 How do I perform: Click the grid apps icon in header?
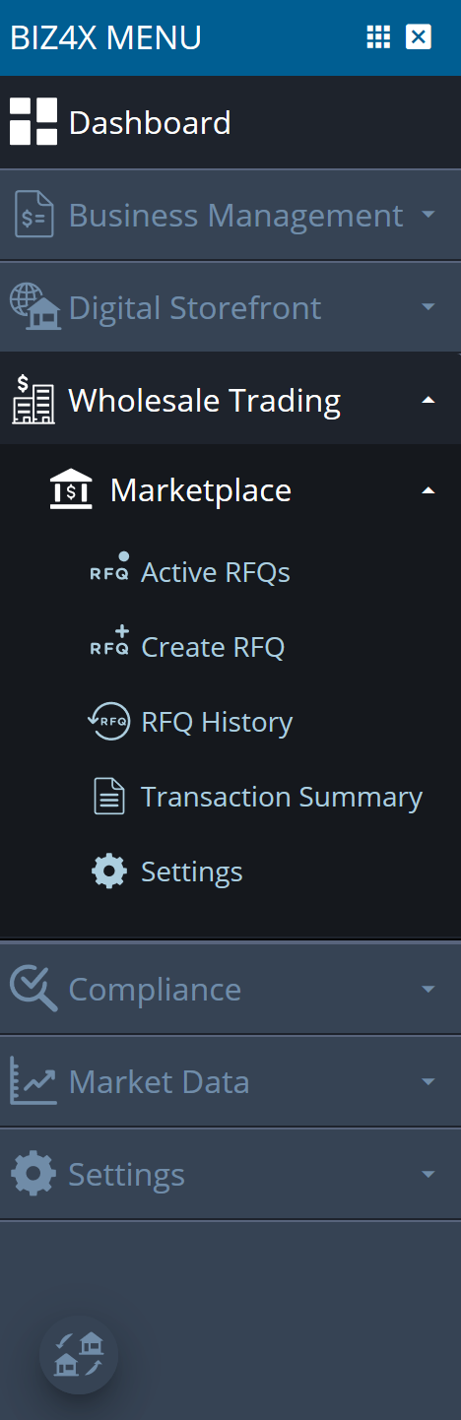378,37
